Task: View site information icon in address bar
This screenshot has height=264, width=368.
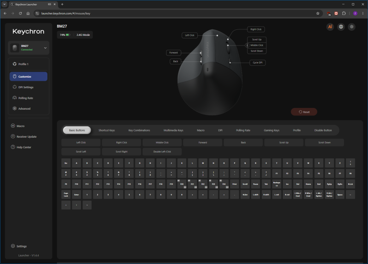Action: pos(37,13)
